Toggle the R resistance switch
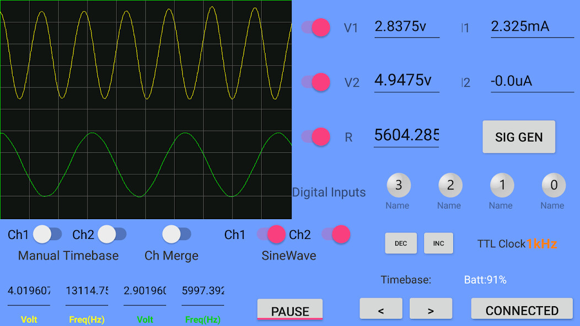Viewport: 580px width, 326px height. pos(316,137)
